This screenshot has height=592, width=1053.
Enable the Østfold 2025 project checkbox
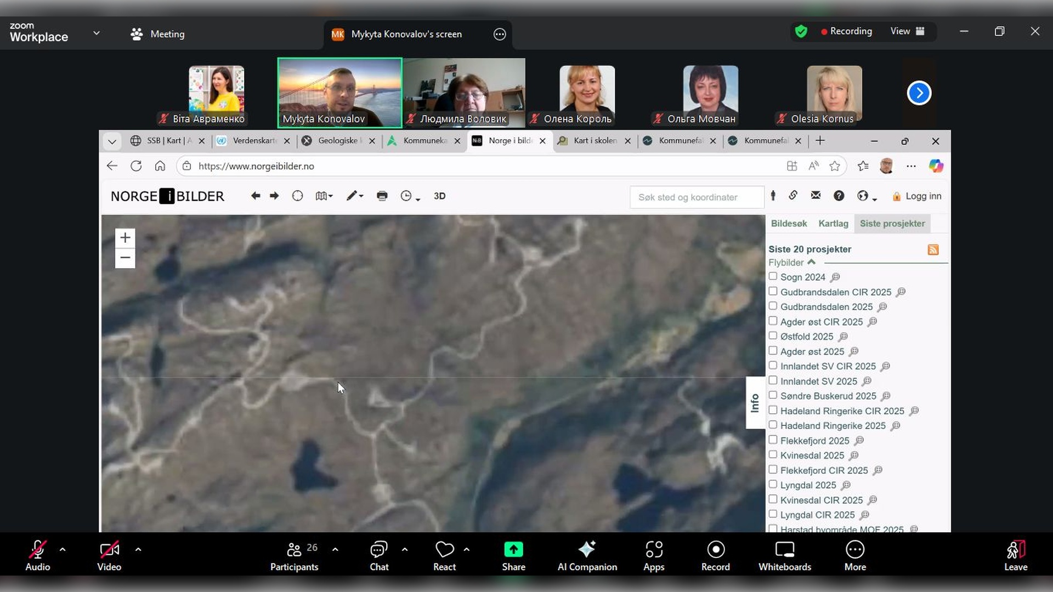[773, 336]
